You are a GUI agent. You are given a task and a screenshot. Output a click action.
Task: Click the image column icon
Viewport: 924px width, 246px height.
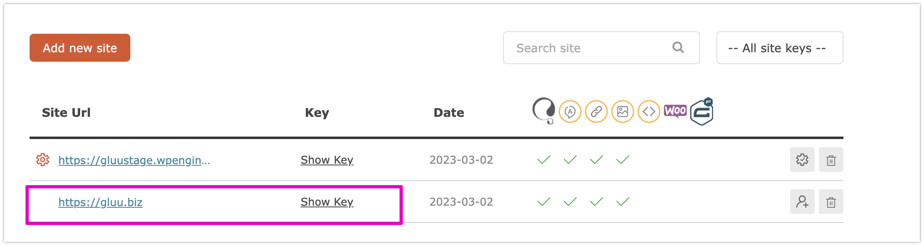pyautogui.click(x=623, y=111)
